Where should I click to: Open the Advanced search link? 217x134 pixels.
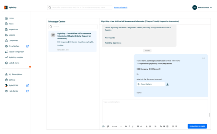point(120,7)
